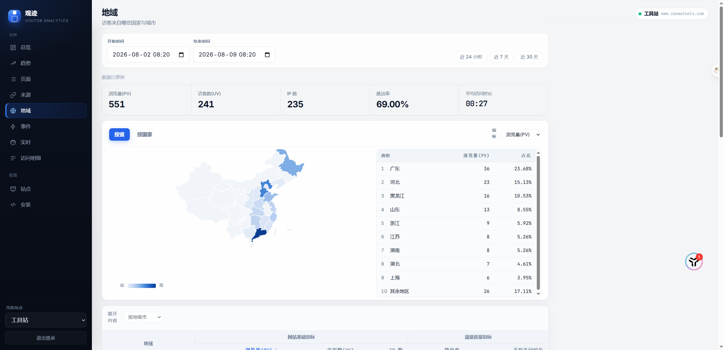Open the 事件 lightning bolt icon
The height and width of the screenshot is (350, 724).
(x=13, y=127)
